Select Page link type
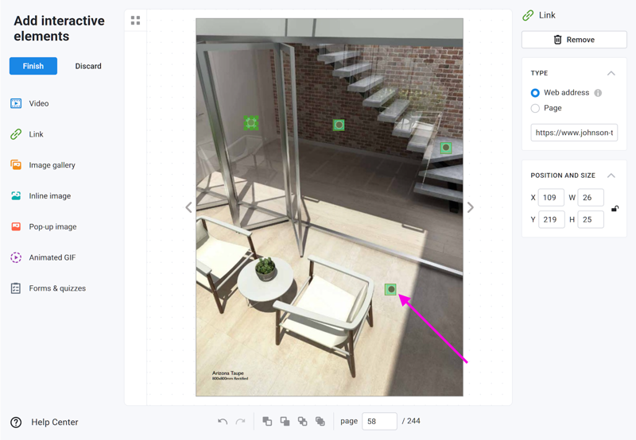Image resolution: width=636 pixels, height=440 pixels. [x=535, y=108]
